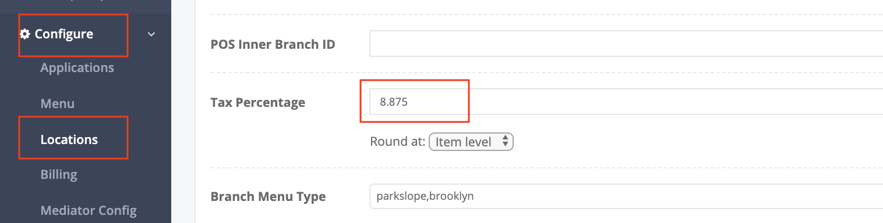Focus the Branch Menu Type field

626,196
